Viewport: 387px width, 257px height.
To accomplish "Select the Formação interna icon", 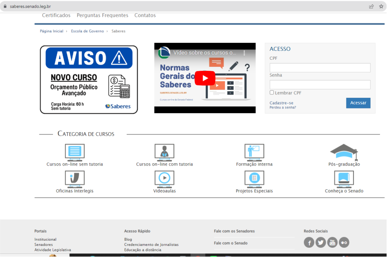I will click(x=254, y=152).
